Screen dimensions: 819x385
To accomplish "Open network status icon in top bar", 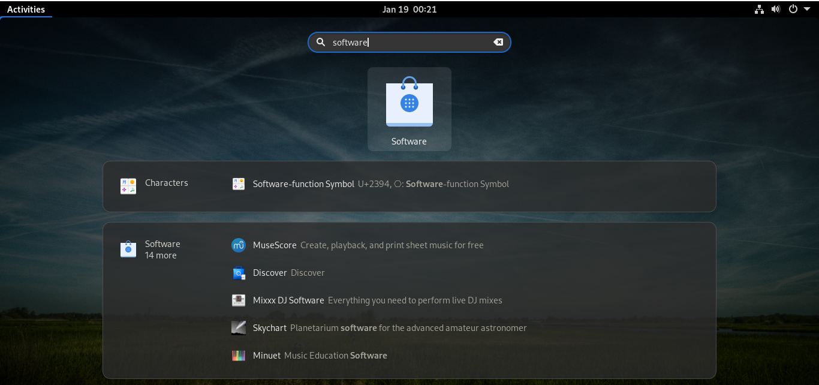I will [x=759, y=9].
